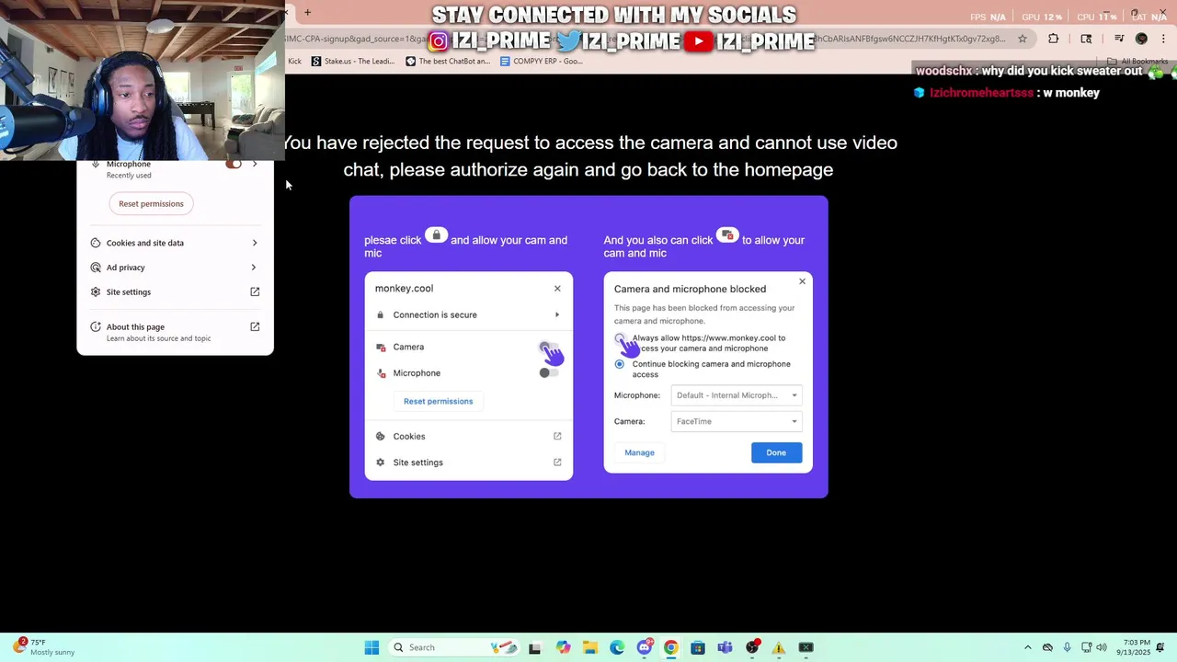Click the cookie icon beside Cookies and site data

96,243
